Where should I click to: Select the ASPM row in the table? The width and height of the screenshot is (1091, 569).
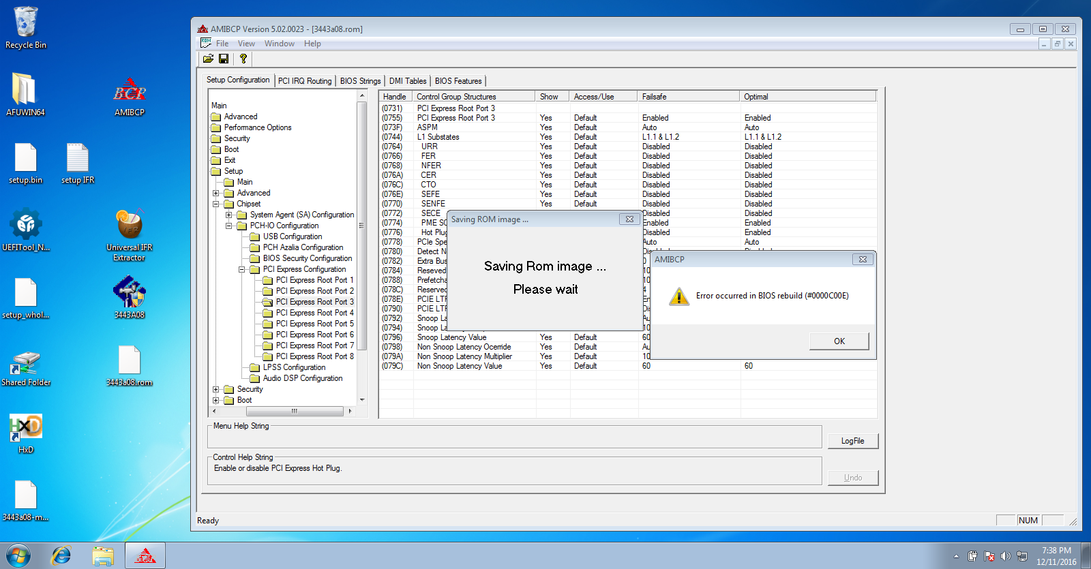[x=628, y=127]
